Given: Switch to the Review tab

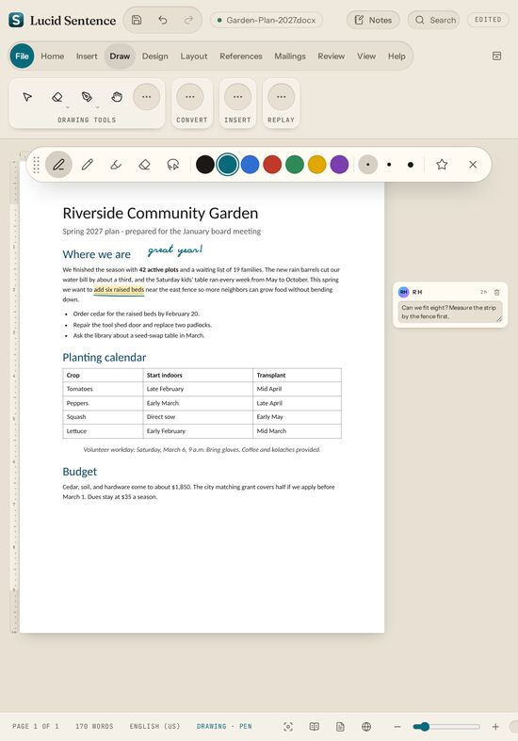Looking at the screenshot, I should pyautogui.click(x=331, y=56).
